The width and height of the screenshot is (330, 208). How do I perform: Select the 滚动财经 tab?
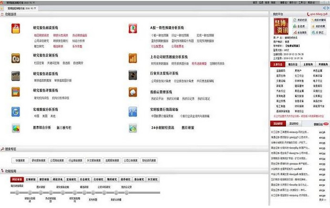(294, 124)
